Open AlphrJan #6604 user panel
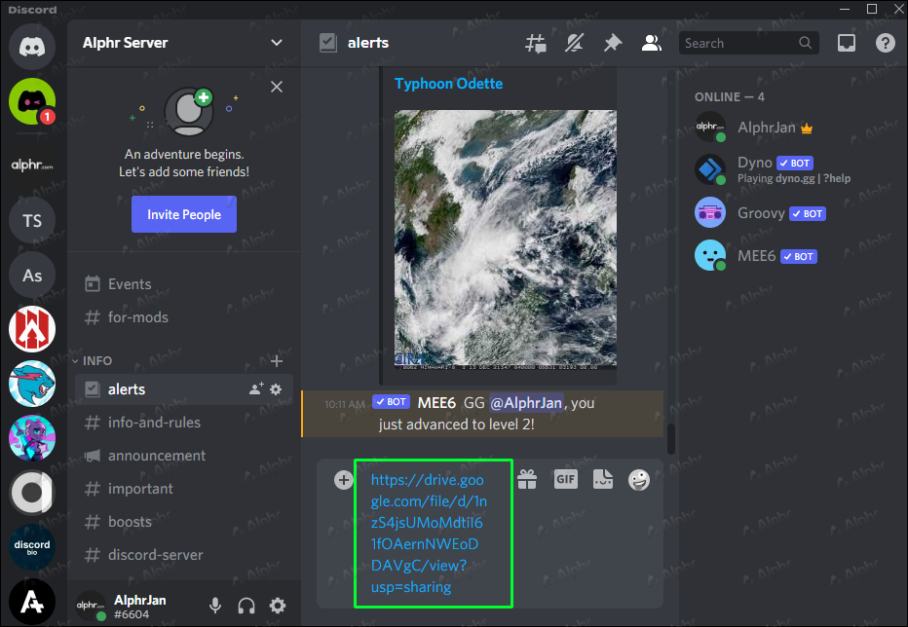 (123, 607)
